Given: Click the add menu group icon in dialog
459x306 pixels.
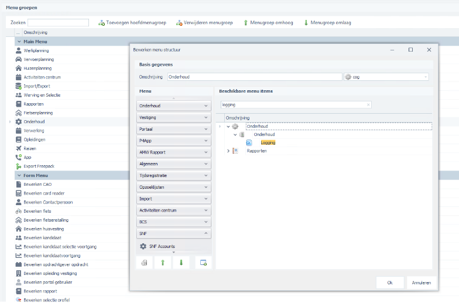Looking at the screenshot, I should tap(204, 263).
